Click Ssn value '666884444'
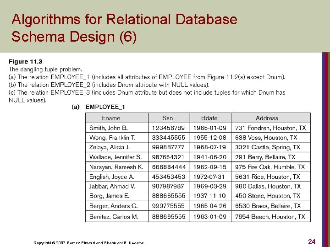 click(x=169, y=167)
